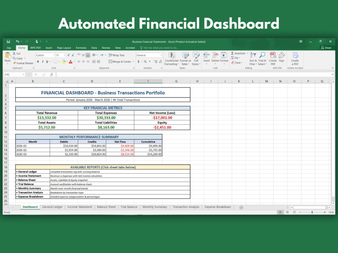Click the cell borders icon
Image resolution: width=338 pixels, height=253 pixels.
(x=55, y=62)
